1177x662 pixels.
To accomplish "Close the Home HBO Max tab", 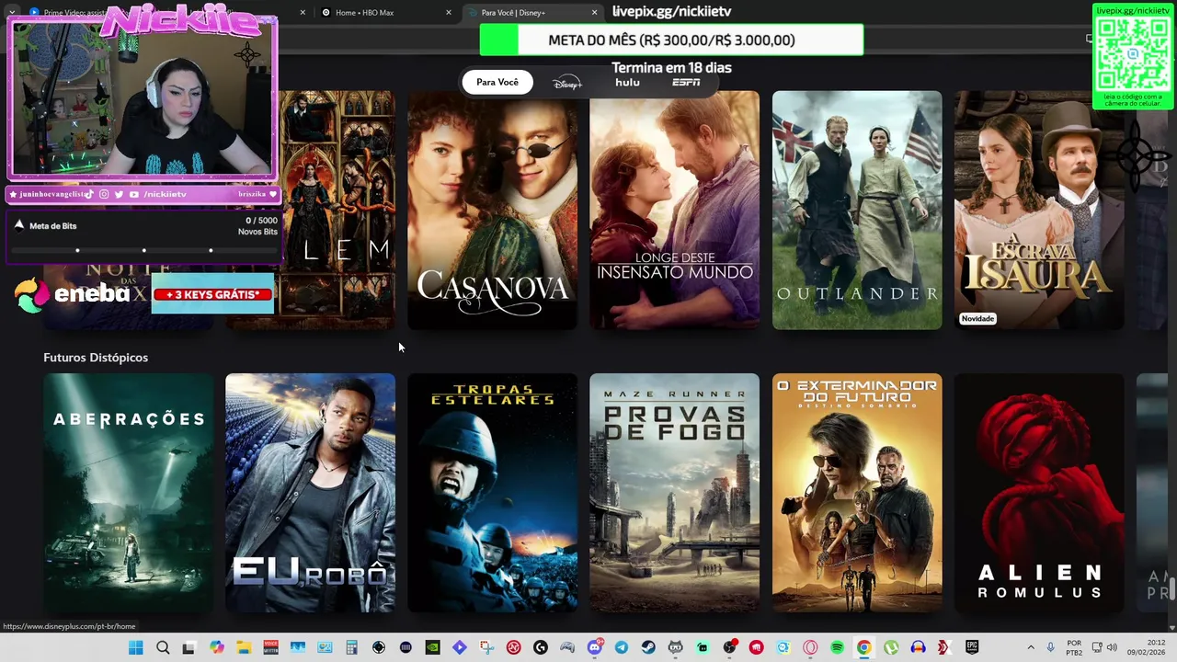I will pyautogui.click(x=449, y=12).
